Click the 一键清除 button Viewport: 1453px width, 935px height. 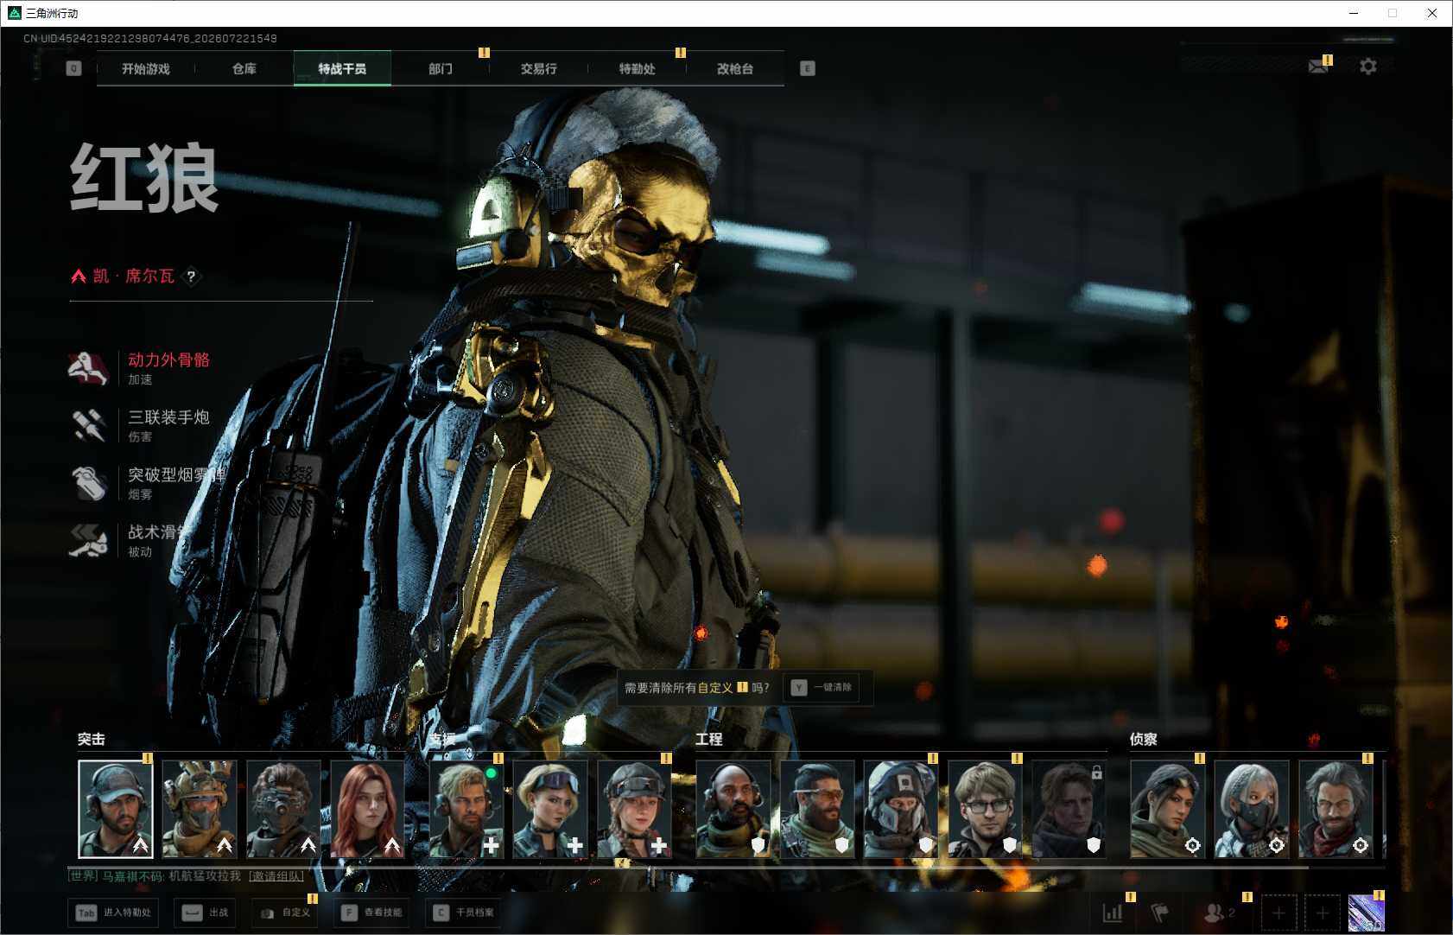tap(822, 688)
